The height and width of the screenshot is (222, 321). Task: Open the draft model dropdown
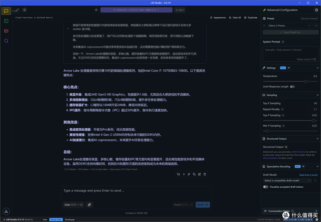click(x=287, y=181)
